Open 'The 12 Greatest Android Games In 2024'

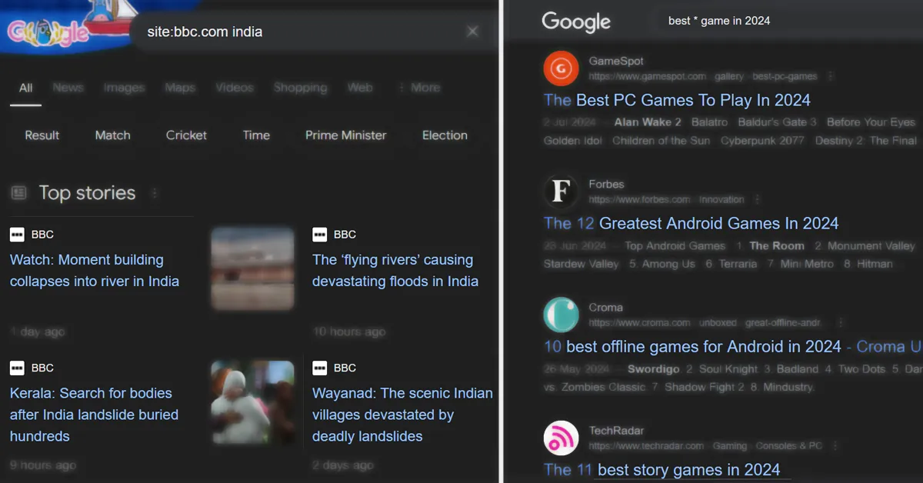[x=691, y=224]
